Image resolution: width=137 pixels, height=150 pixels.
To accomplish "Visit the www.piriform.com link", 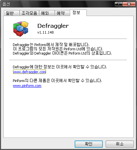I will [x=27, y=86].
